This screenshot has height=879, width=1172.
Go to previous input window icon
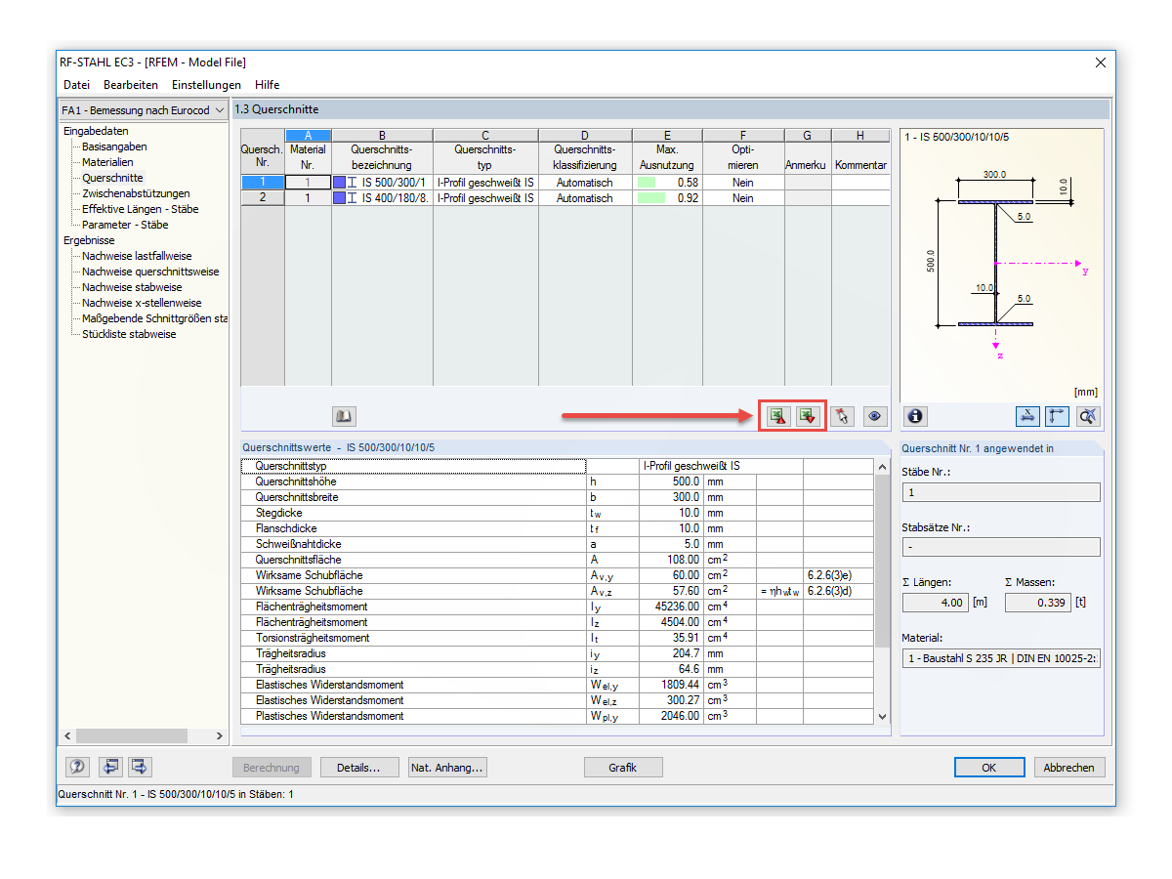coord(110,767)
